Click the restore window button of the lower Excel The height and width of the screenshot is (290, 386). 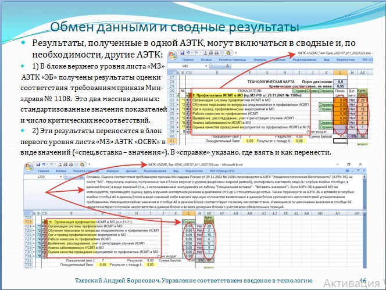349,164
